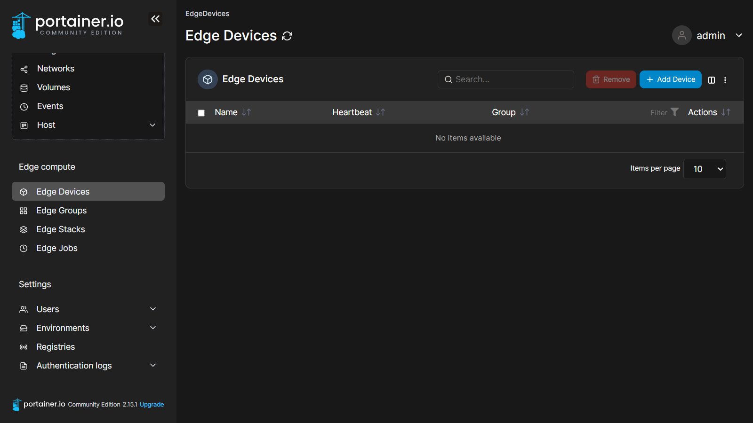Click the admin user avatar icon
The height and width of the screenshot is (423, 753).
[681, 35]
